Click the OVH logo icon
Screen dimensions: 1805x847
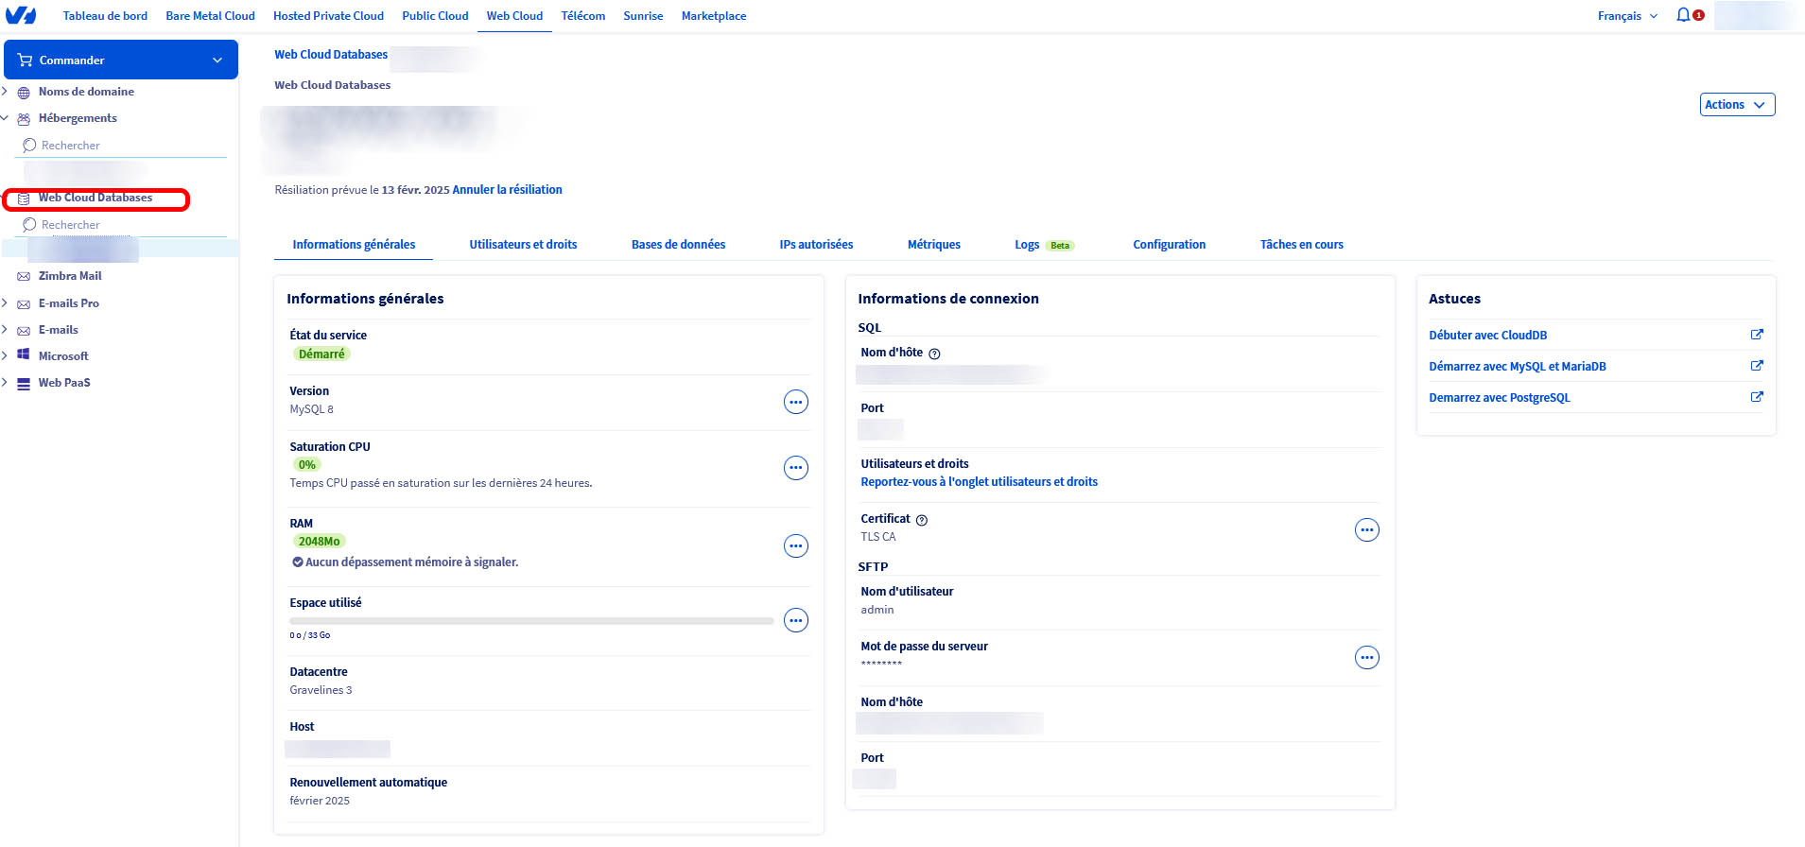tap(21, 15)
